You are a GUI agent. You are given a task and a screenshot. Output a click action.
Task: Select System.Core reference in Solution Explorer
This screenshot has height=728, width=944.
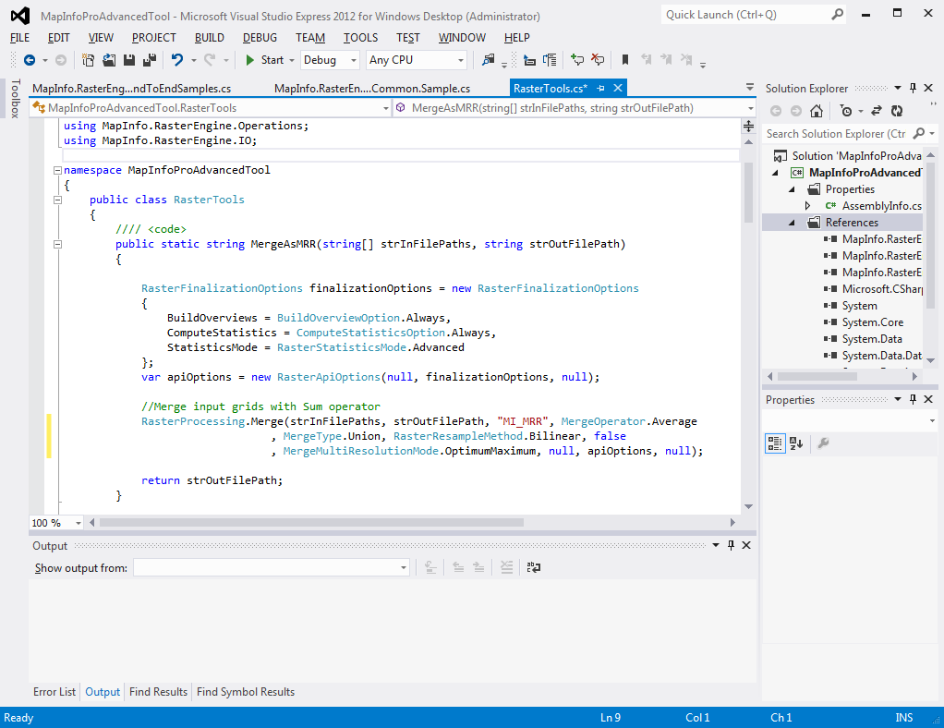coord(872,322)
